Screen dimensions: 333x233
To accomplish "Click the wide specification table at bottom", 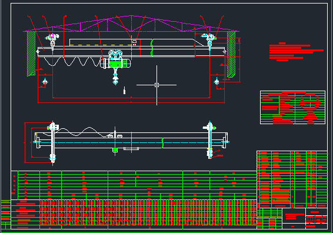I will click(134, 200).
